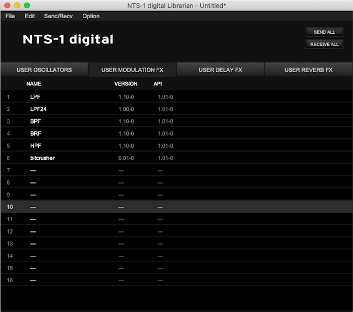Click API value 1.01-0 in BRF row
The height and width of the screenshot is (312, 353).
coord(165,134)
